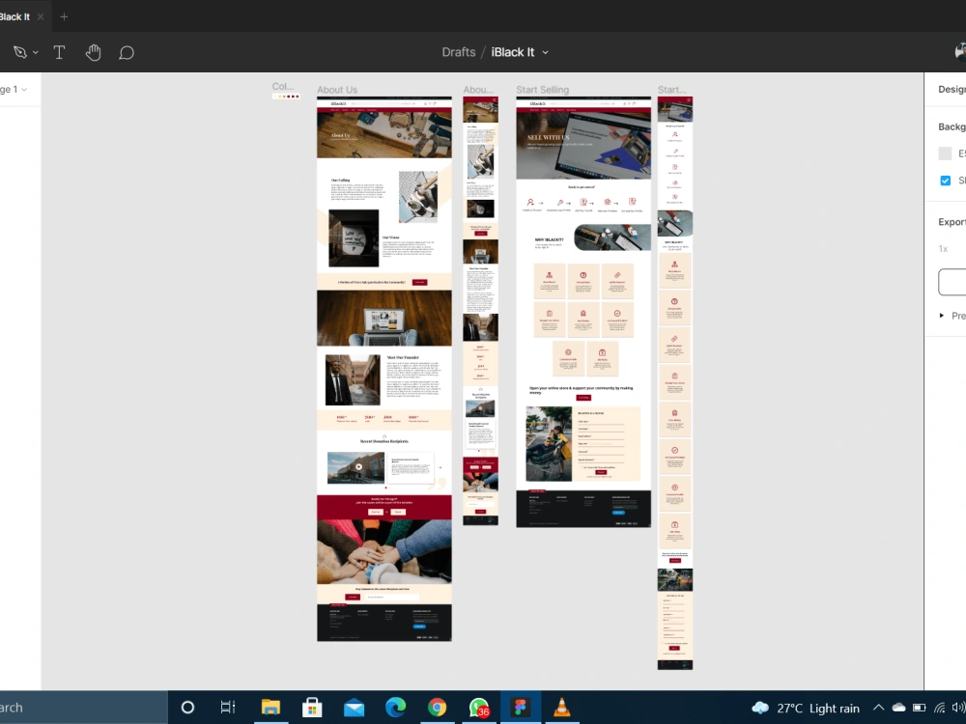Screen dimensions: 966x724
Task: Open Microsoft Store from taskbar
Action: click(312, 708)
